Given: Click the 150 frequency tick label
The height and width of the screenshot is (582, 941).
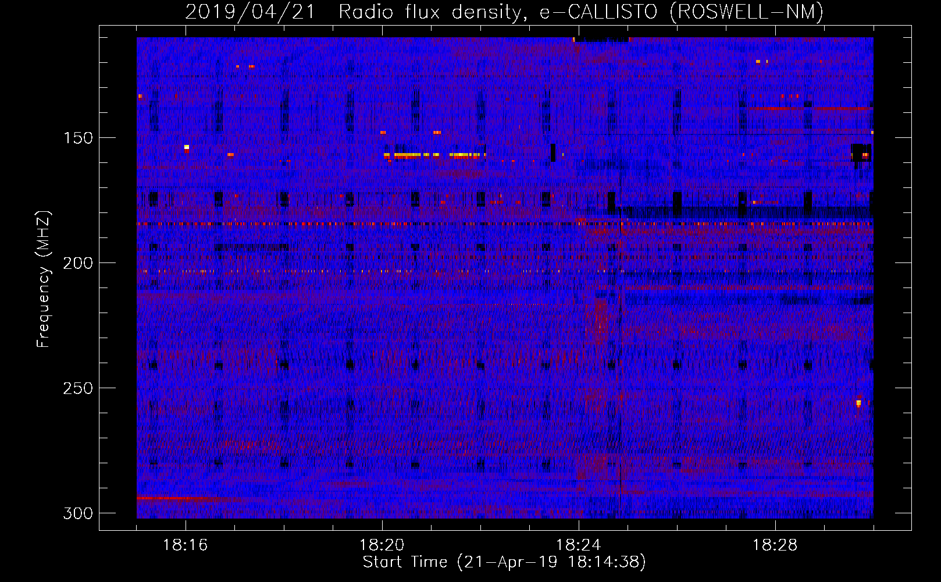Looking at the screenshot, I should tap(78, 138).
